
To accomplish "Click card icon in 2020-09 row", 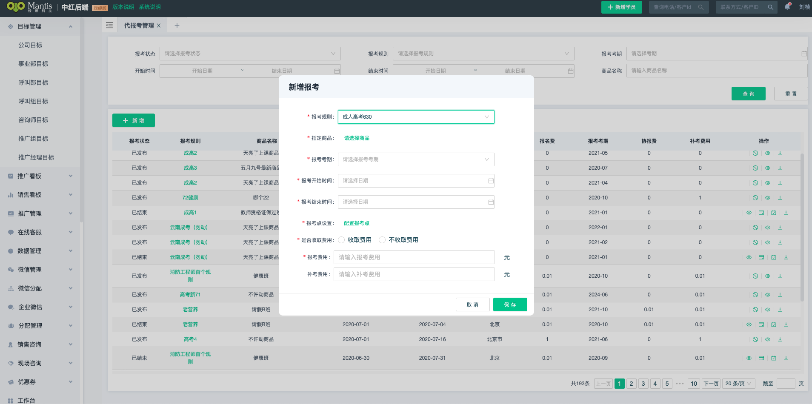I will [x=761, y=358].
